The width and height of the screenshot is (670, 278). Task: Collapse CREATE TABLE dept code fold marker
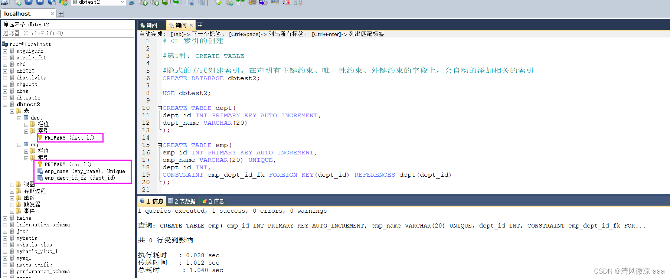[160, 108]
